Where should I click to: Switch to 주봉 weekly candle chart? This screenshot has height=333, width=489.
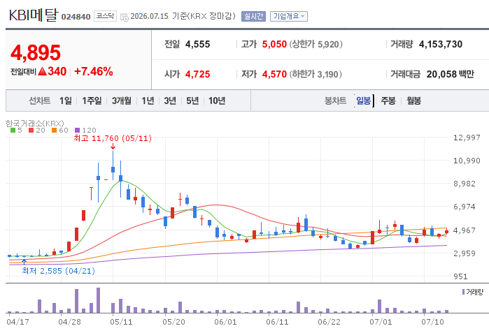tap(388, 101)
